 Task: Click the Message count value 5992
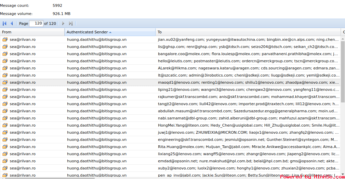point(57,5)
